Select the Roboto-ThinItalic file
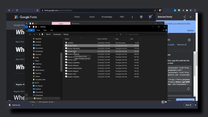 pyautogui.click(x=102, y=77)
